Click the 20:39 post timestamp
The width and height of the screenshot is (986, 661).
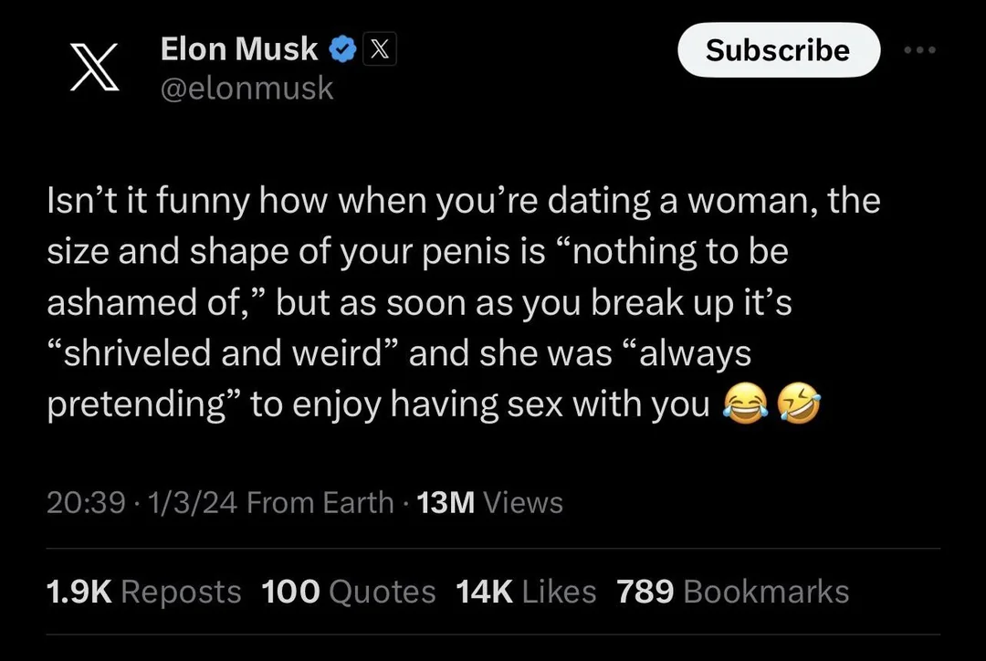(x=86, y=502)
